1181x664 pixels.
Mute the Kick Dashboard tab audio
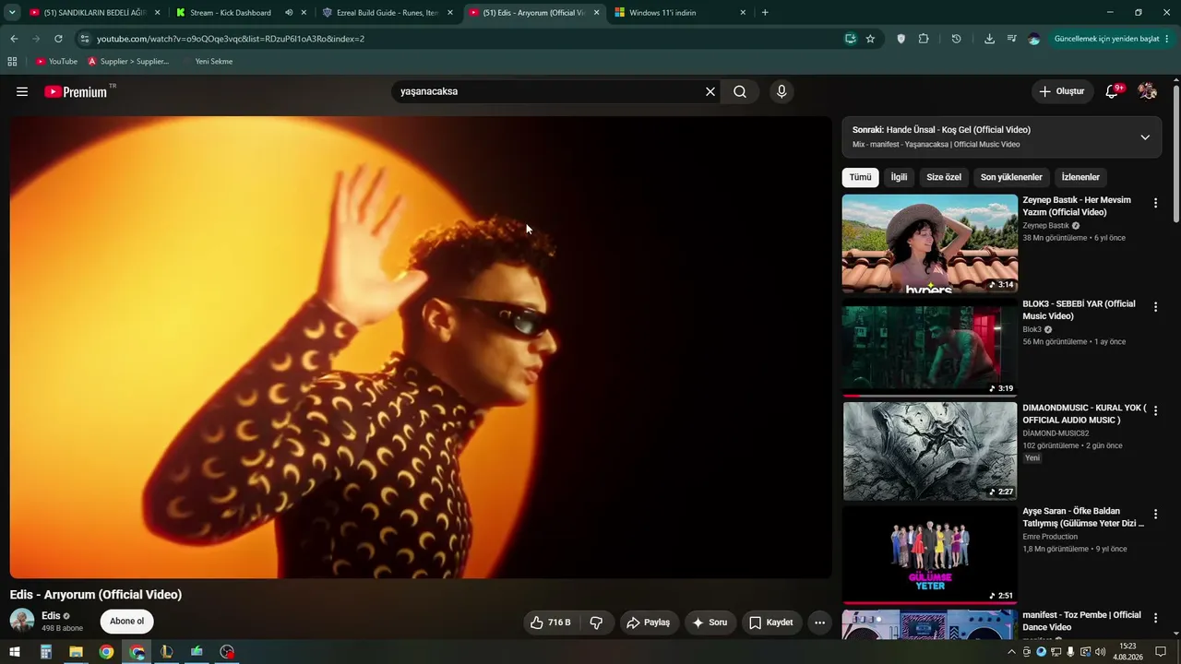point(289,13)
